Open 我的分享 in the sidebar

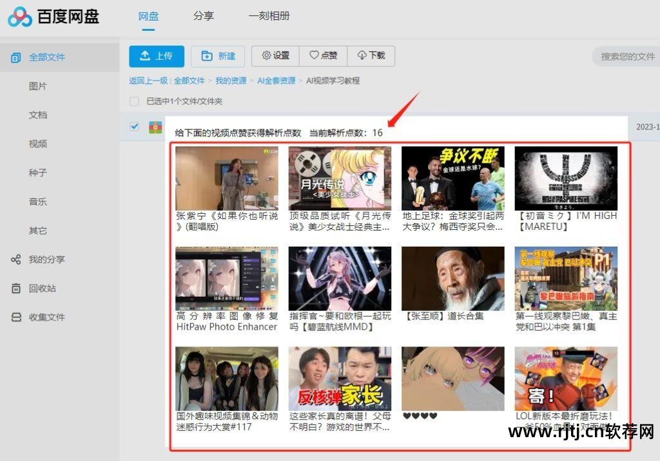click(x=46, y=259)
